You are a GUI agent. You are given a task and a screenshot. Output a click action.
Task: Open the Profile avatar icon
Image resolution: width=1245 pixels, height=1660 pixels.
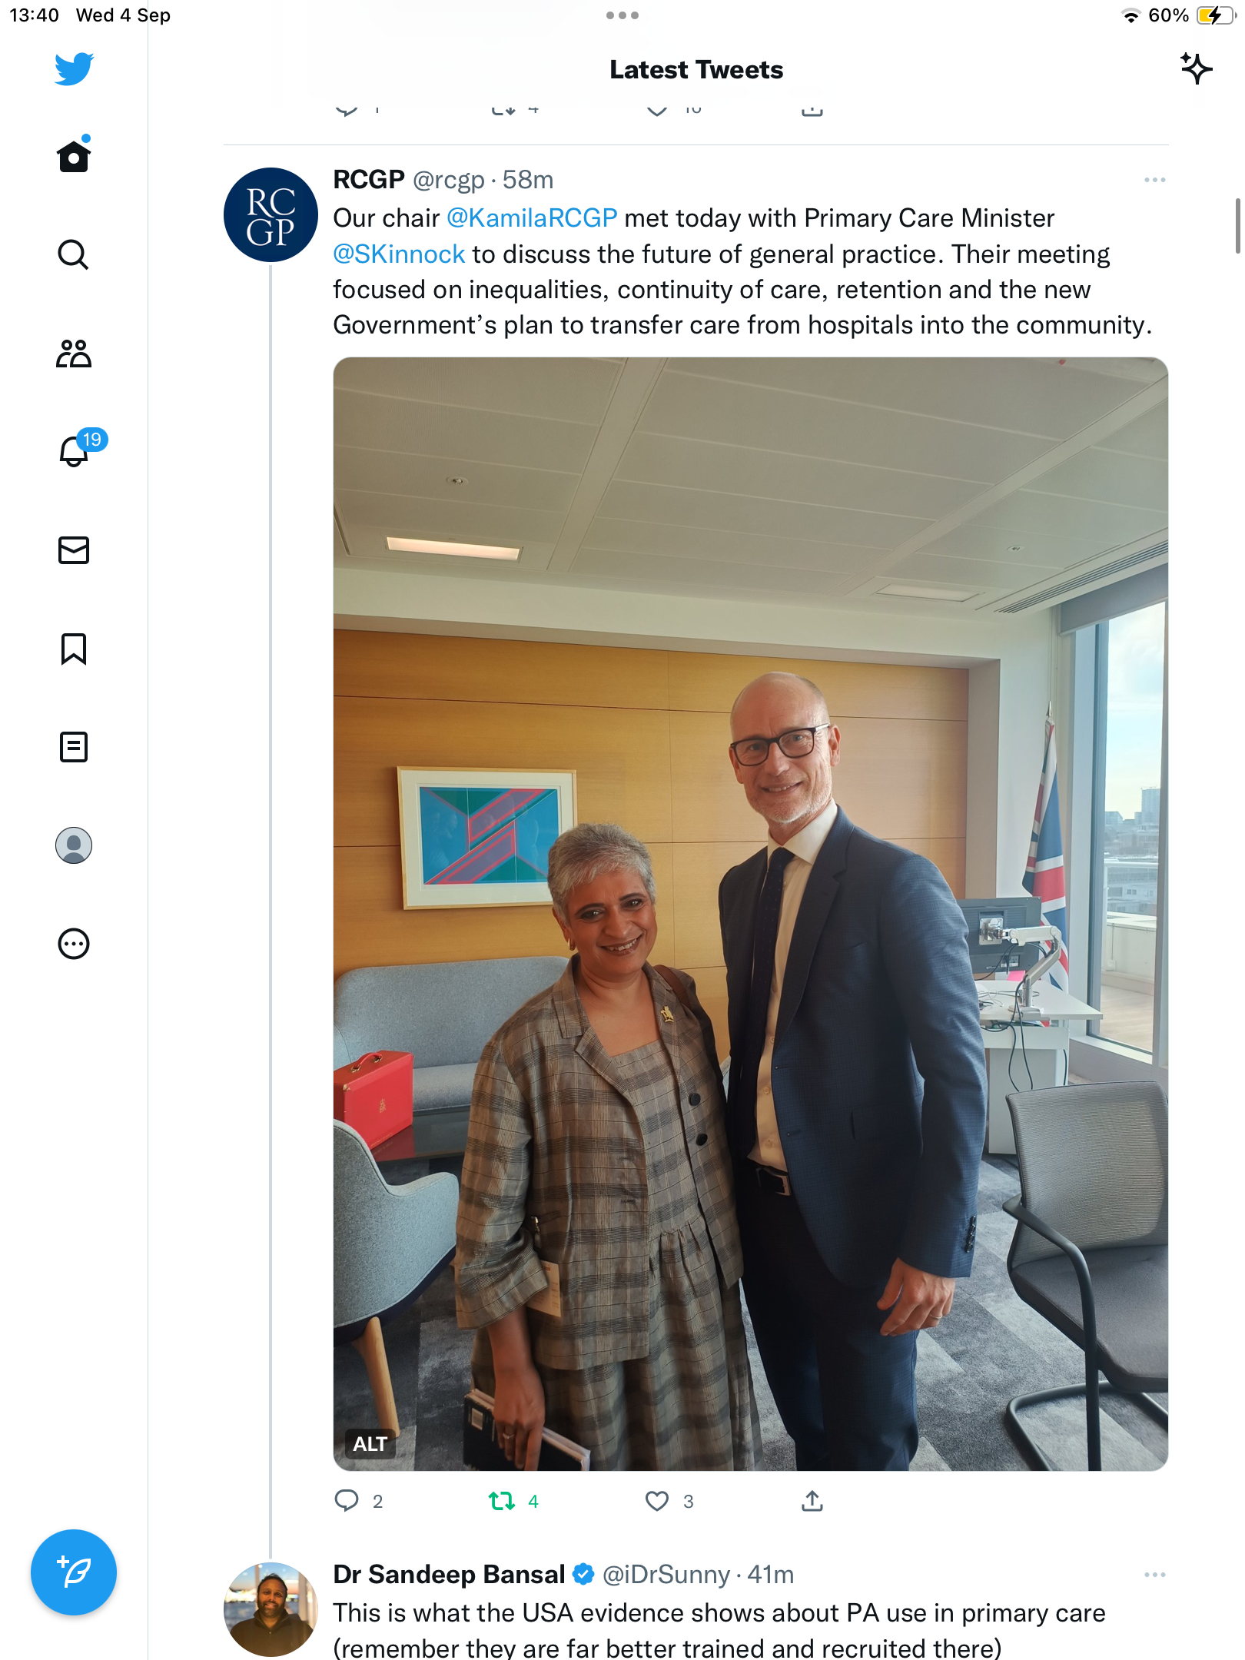pos(74,845)
